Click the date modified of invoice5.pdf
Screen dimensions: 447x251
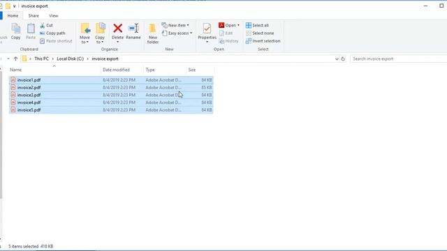(119, 109)
